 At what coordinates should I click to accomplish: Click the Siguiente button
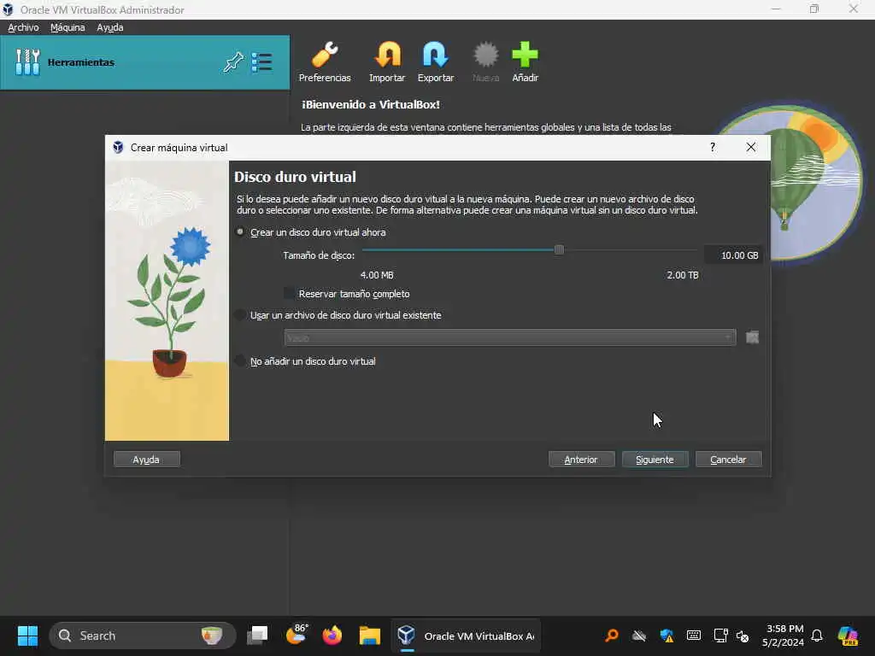(655, 459)
